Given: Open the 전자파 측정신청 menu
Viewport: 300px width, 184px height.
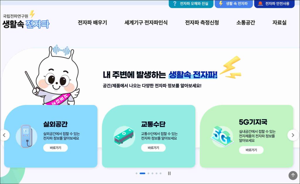Looking at the screenshot, I should pyautogui.click(x=202, y=22).
